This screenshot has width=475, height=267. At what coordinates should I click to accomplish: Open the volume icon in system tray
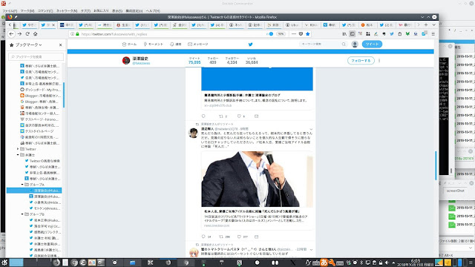click(387, 263)
